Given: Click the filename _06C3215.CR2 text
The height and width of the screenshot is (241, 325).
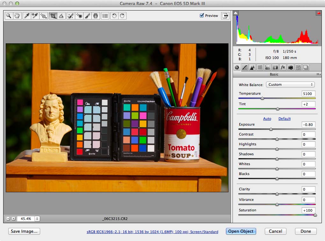Looking at the screenshot, I should pyautogui.click(x=115, y=219).
